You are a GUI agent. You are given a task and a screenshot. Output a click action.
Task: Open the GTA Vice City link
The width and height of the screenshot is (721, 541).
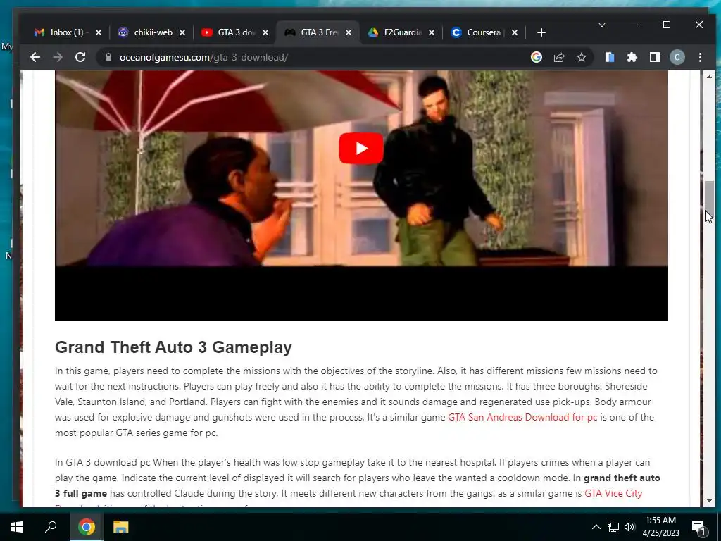coord(613,493)
